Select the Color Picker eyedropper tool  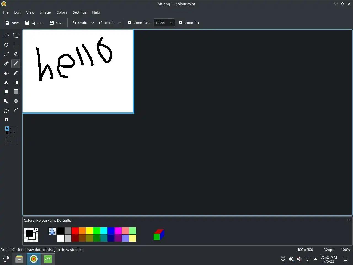click(x=16, y=73)
